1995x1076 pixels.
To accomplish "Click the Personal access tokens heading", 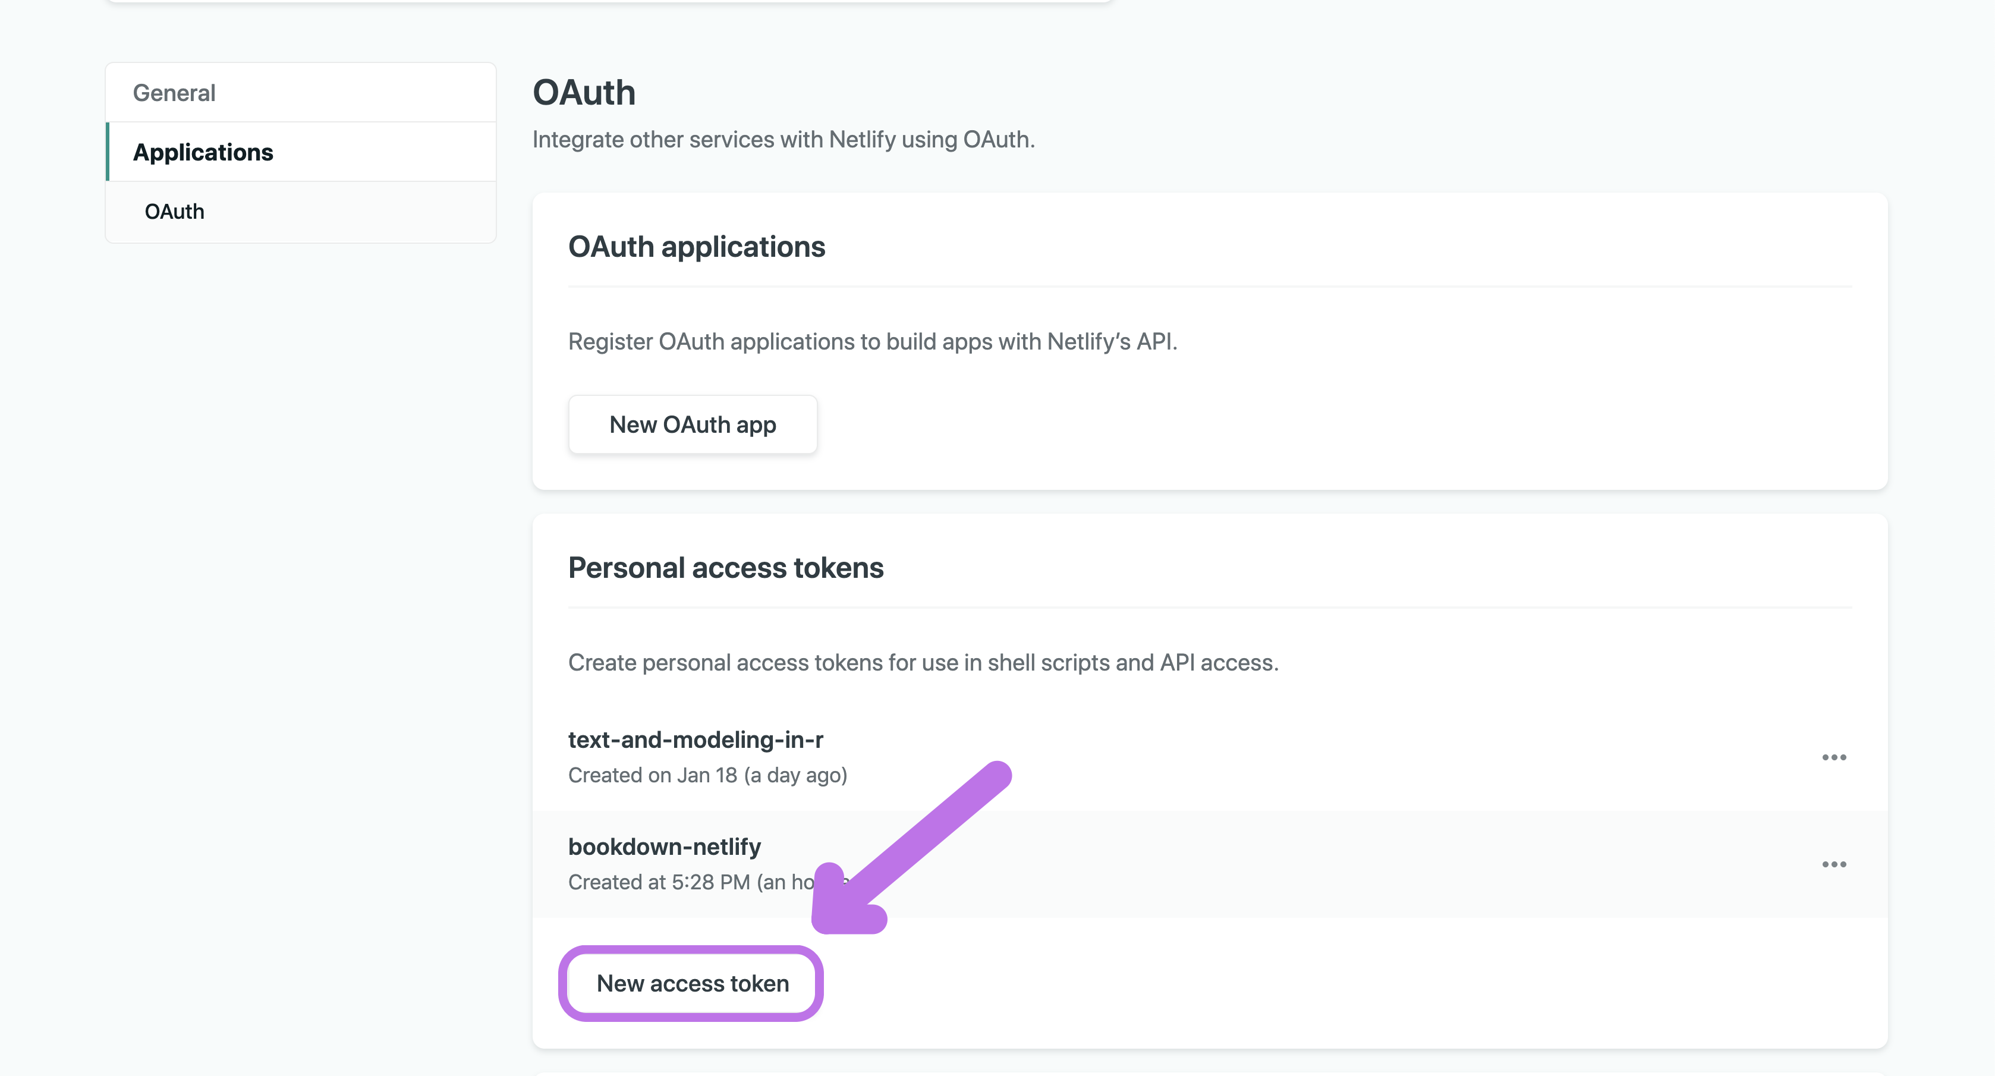I will pyautogui.click(x=725, y=567).
